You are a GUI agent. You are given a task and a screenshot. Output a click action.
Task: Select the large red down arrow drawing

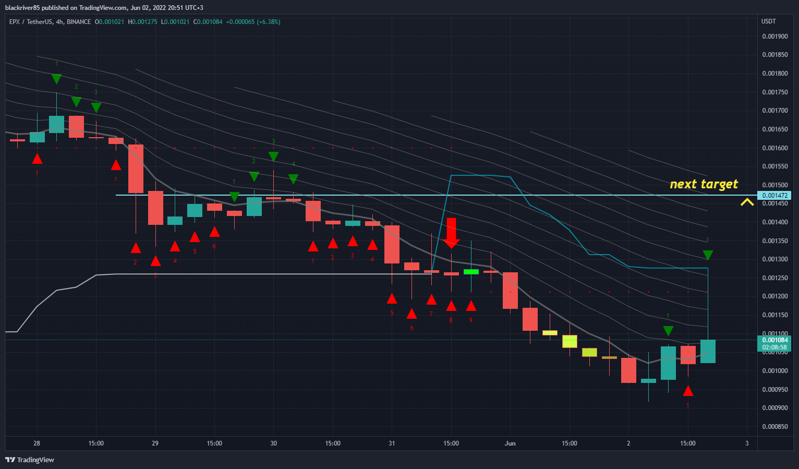pos(451,233)
